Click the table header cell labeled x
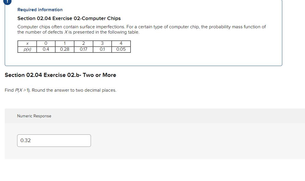 (27, 43)
